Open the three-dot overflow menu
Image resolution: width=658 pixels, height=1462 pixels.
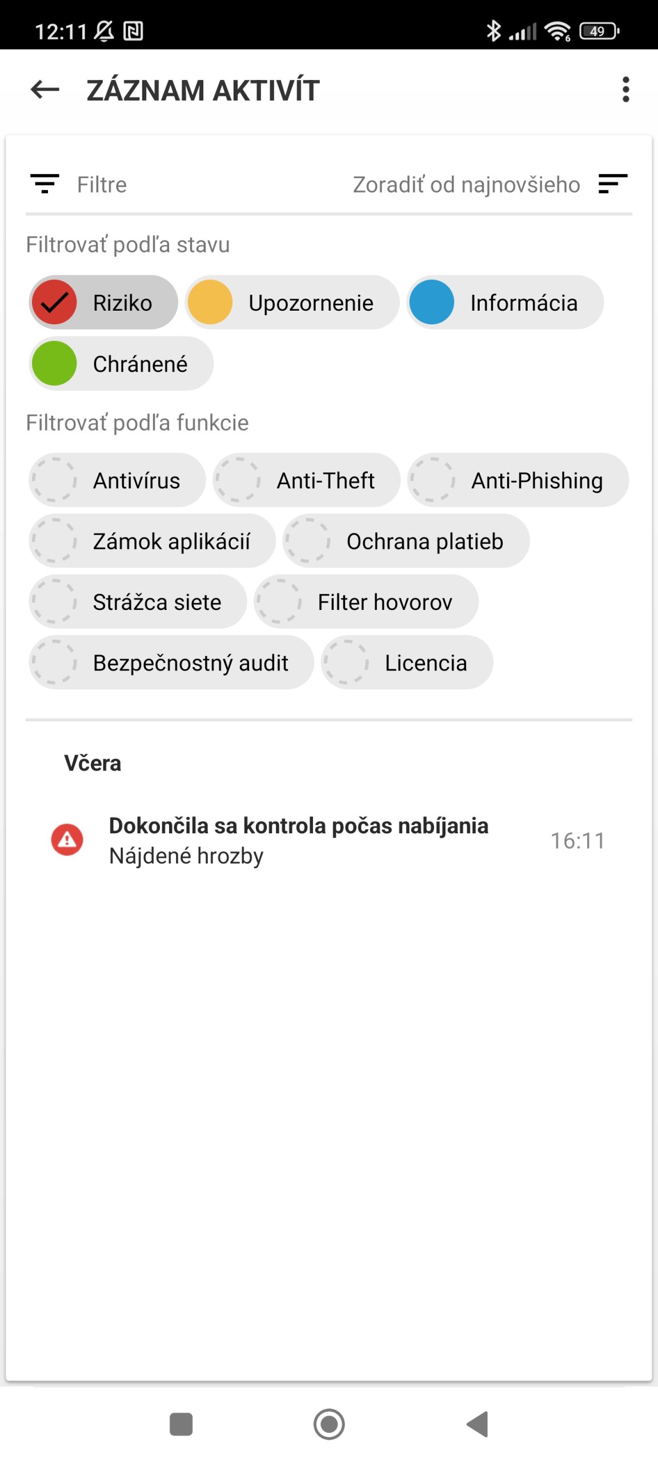coord(626,90)
